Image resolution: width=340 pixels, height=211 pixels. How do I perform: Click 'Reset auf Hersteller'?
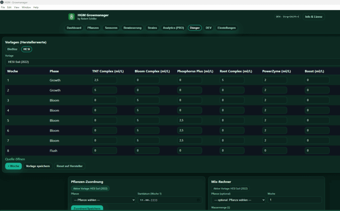(x=69, y=166)
